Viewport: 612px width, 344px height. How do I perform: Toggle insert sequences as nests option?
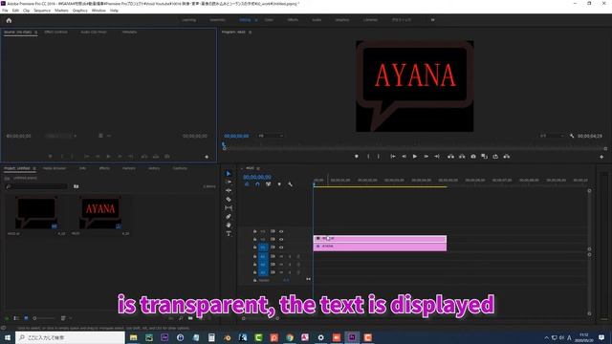[x=247, y=184]
